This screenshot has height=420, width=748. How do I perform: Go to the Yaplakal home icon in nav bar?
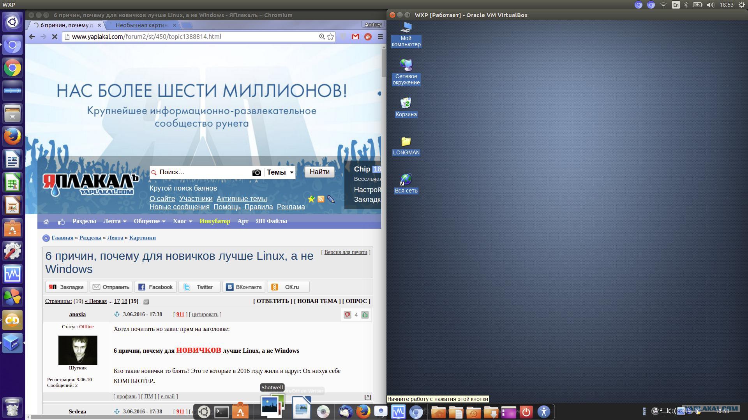point(46,221)
